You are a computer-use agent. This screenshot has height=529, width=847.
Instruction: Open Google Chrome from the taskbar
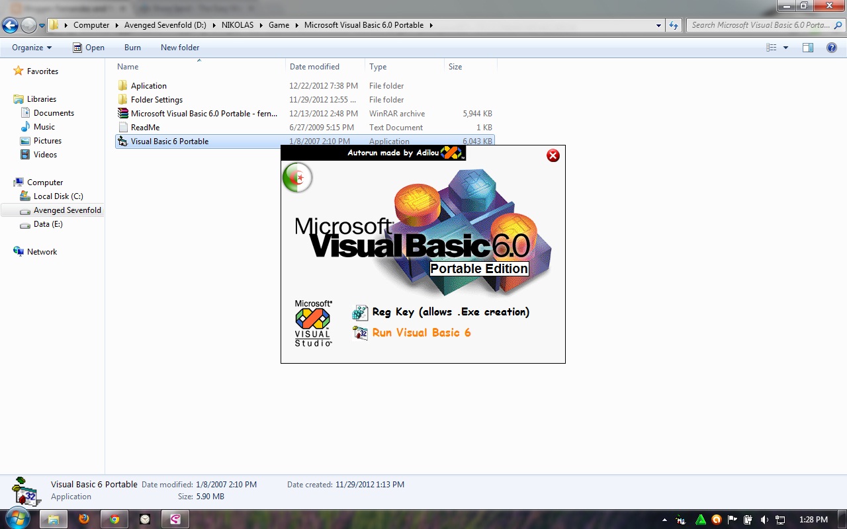(x=114, y=520)
